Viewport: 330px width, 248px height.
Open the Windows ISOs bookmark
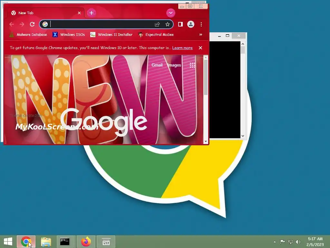[69, 35]
